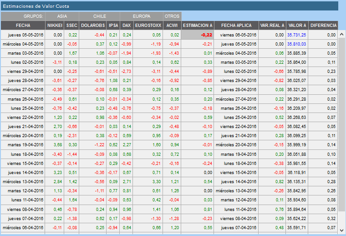Select row lunes 25-04-2016 in FECHA
346x236 pixels.
pyautogui.click(x=23, y=108)
